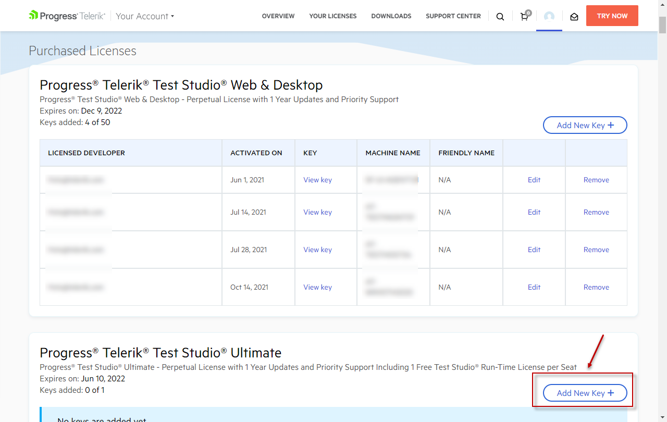Open the Support Center menu item

(453, 16)
